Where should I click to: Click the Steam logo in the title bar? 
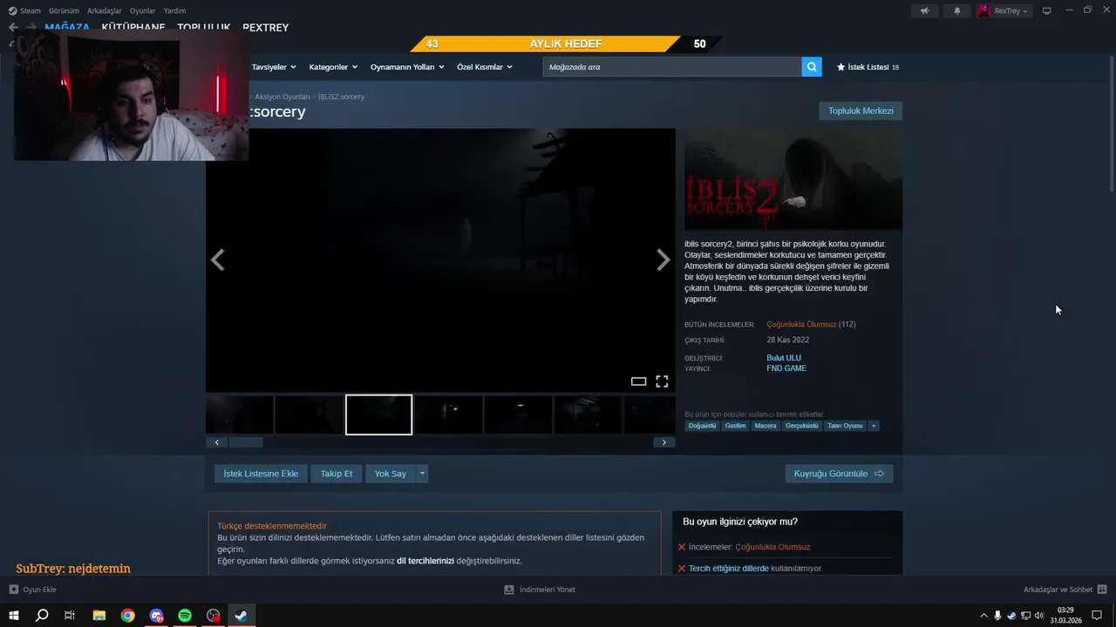tap(12, 11)
